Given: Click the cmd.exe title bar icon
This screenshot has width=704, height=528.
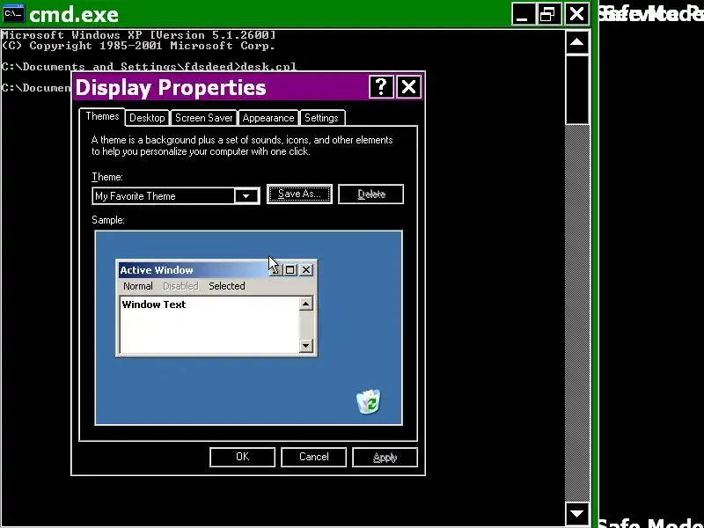Looking at the screenshot, I should [x=13, y=14].
